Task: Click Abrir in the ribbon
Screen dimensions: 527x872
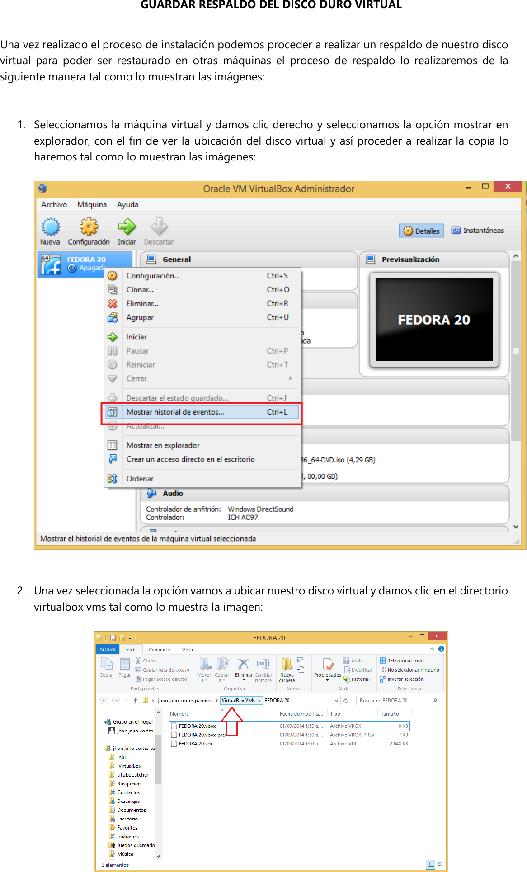Action: 355,661
